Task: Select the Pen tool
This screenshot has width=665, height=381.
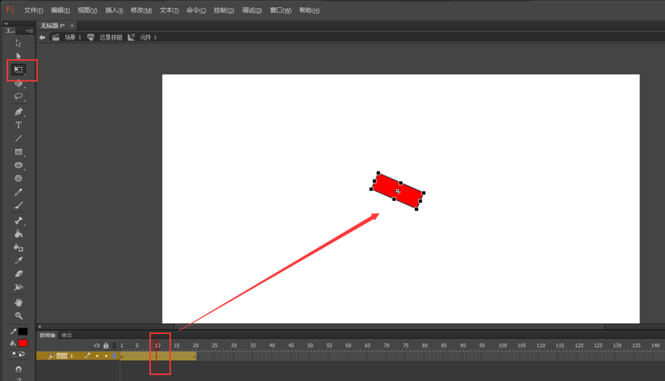Action: [x=18, y=112]
